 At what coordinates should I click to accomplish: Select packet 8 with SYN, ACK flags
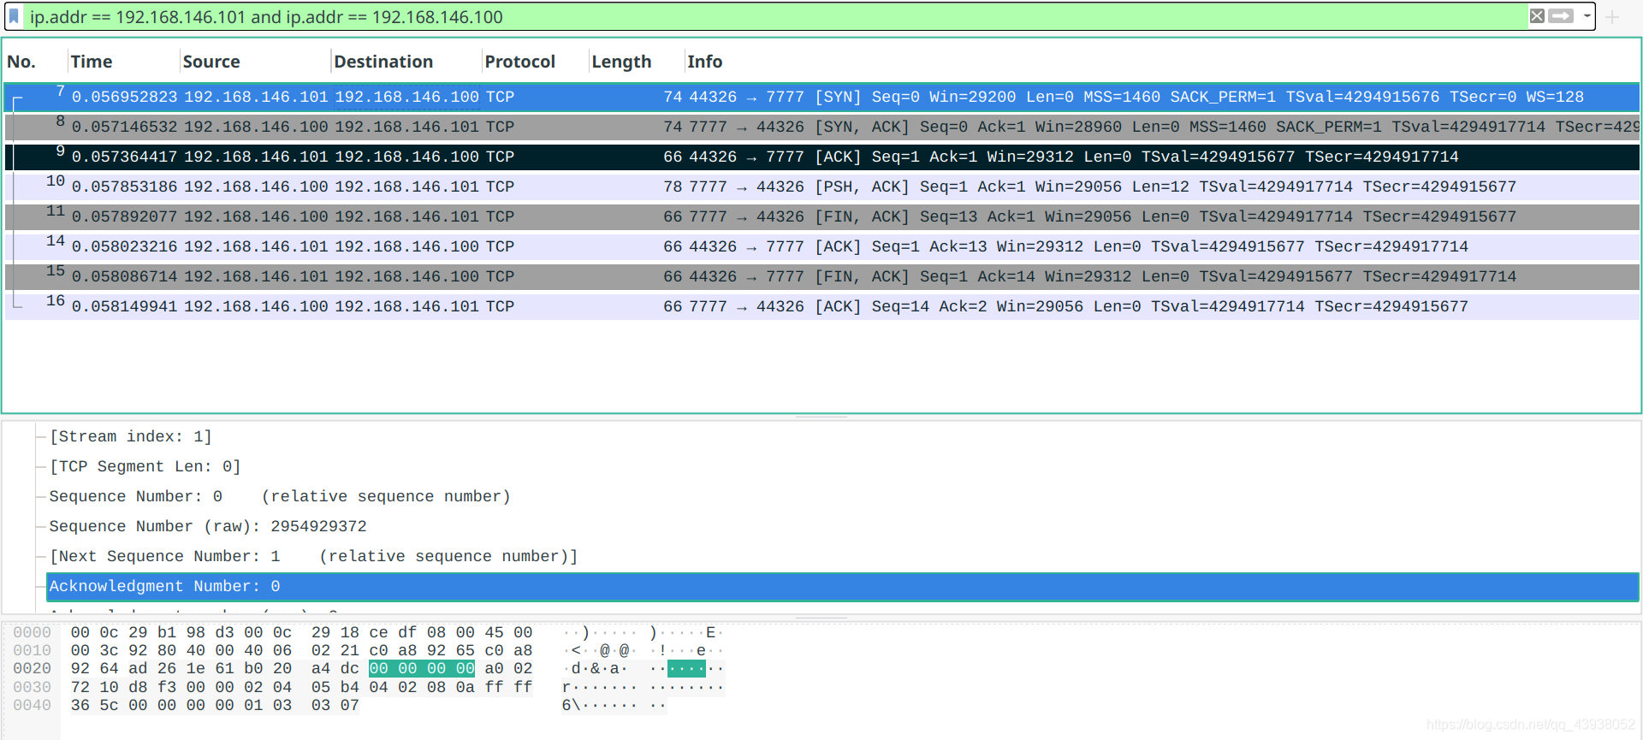pyautogui.click(x=821, y=127)
